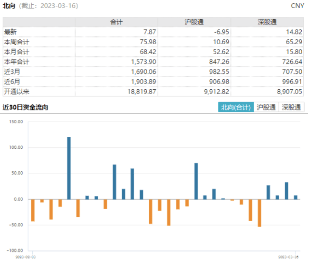Select the 开通以来 row label
Viewport: 309px width, 262px height.
[x=16, y=92]
